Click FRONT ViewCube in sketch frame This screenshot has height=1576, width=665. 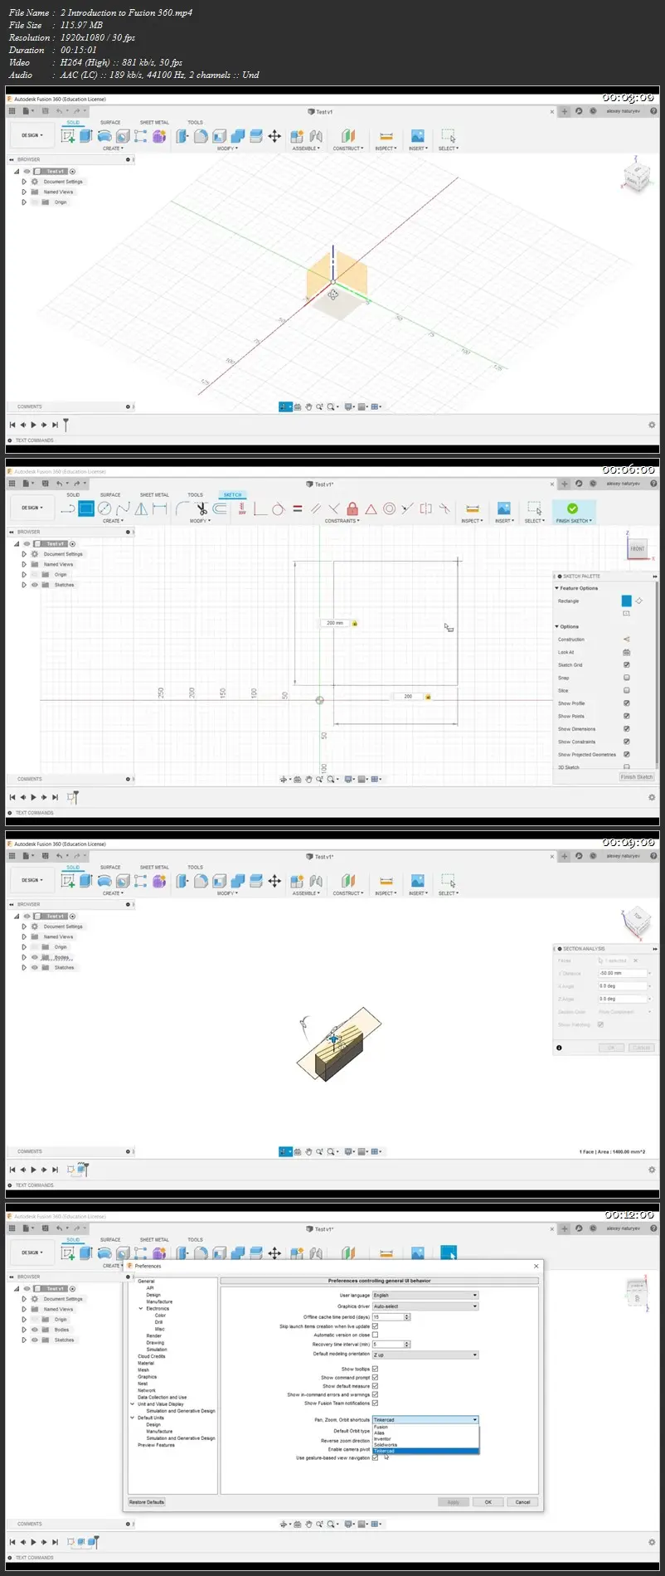tap(637, 548)
